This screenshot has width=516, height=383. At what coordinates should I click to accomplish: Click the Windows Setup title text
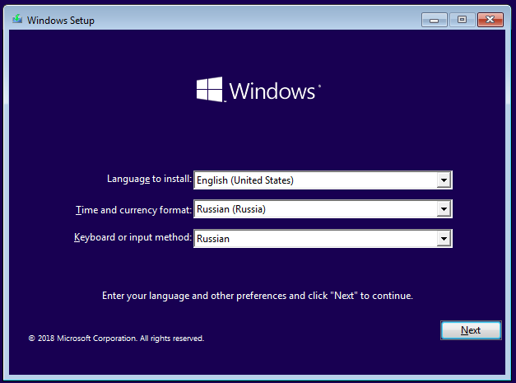[61, 21]
